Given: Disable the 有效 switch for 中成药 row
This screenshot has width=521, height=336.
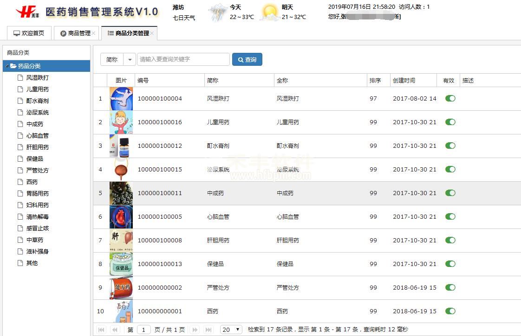Looking at the screenshot, I should click(x=450, y=193).
